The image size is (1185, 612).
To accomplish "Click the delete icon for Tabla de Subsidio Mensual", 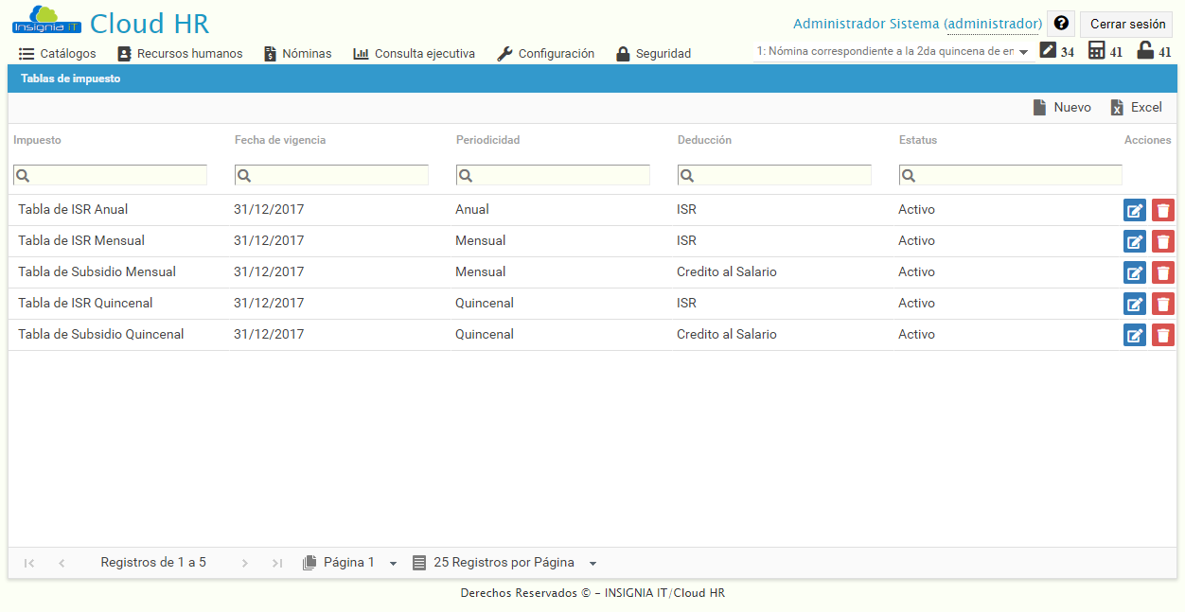I will pos(1163,271).
